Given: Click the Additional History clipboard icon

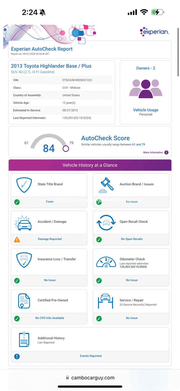Looking at the screenshot, I should click(24, 339).
